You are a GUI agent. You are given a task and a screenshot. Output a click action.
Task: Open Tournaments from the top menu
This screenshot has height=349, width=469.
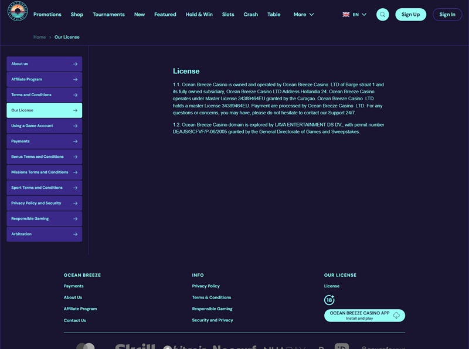108,14
